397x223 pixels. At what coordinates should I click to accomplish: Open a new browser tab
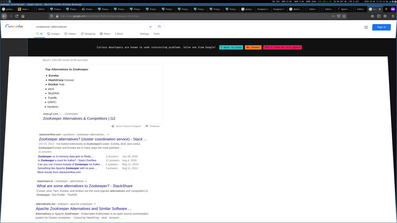[x=386, y=9]
